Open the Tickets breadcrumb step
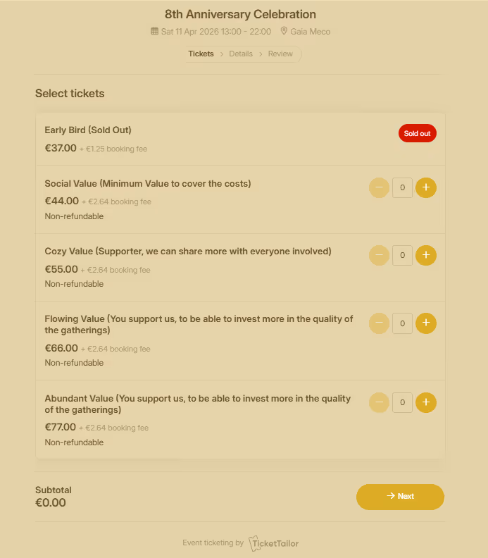Image resolution: width=488 pixels, height=558 pixels. 201,54
